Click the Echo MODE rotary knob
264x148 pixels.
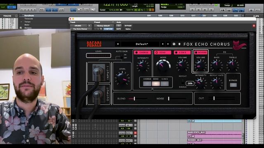[163, 66]
